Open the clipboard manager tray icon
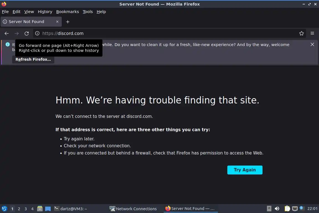The height and width of the screenshot is (213, 319). [x=287, y=209]
